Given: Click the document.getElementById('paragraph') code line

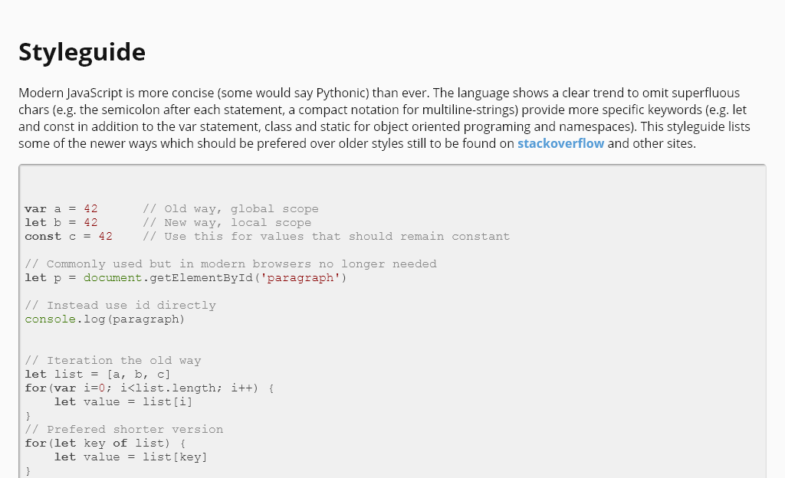Looking at the screenshot, I should tap(186, 278).
